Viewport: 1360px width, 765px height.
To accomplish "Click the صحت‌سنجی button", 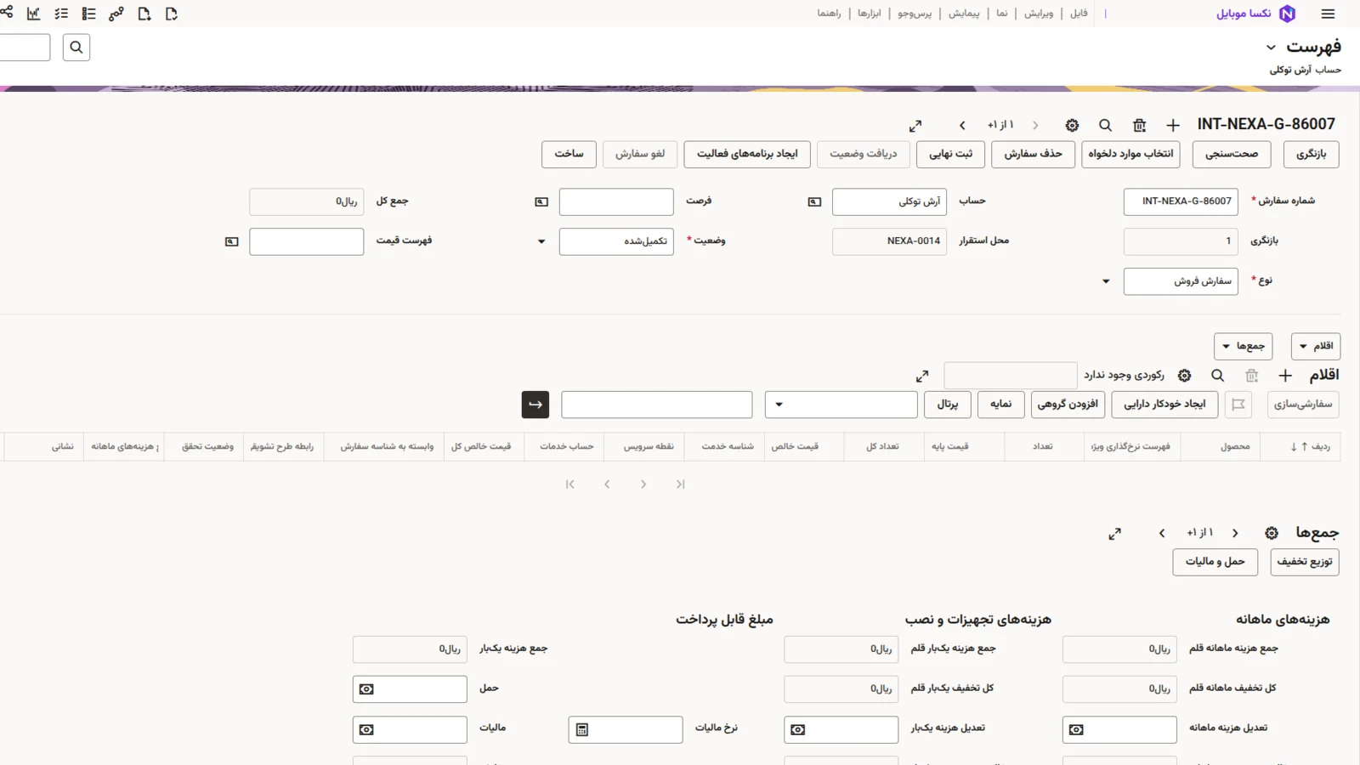I will (x=1232, y=154).
